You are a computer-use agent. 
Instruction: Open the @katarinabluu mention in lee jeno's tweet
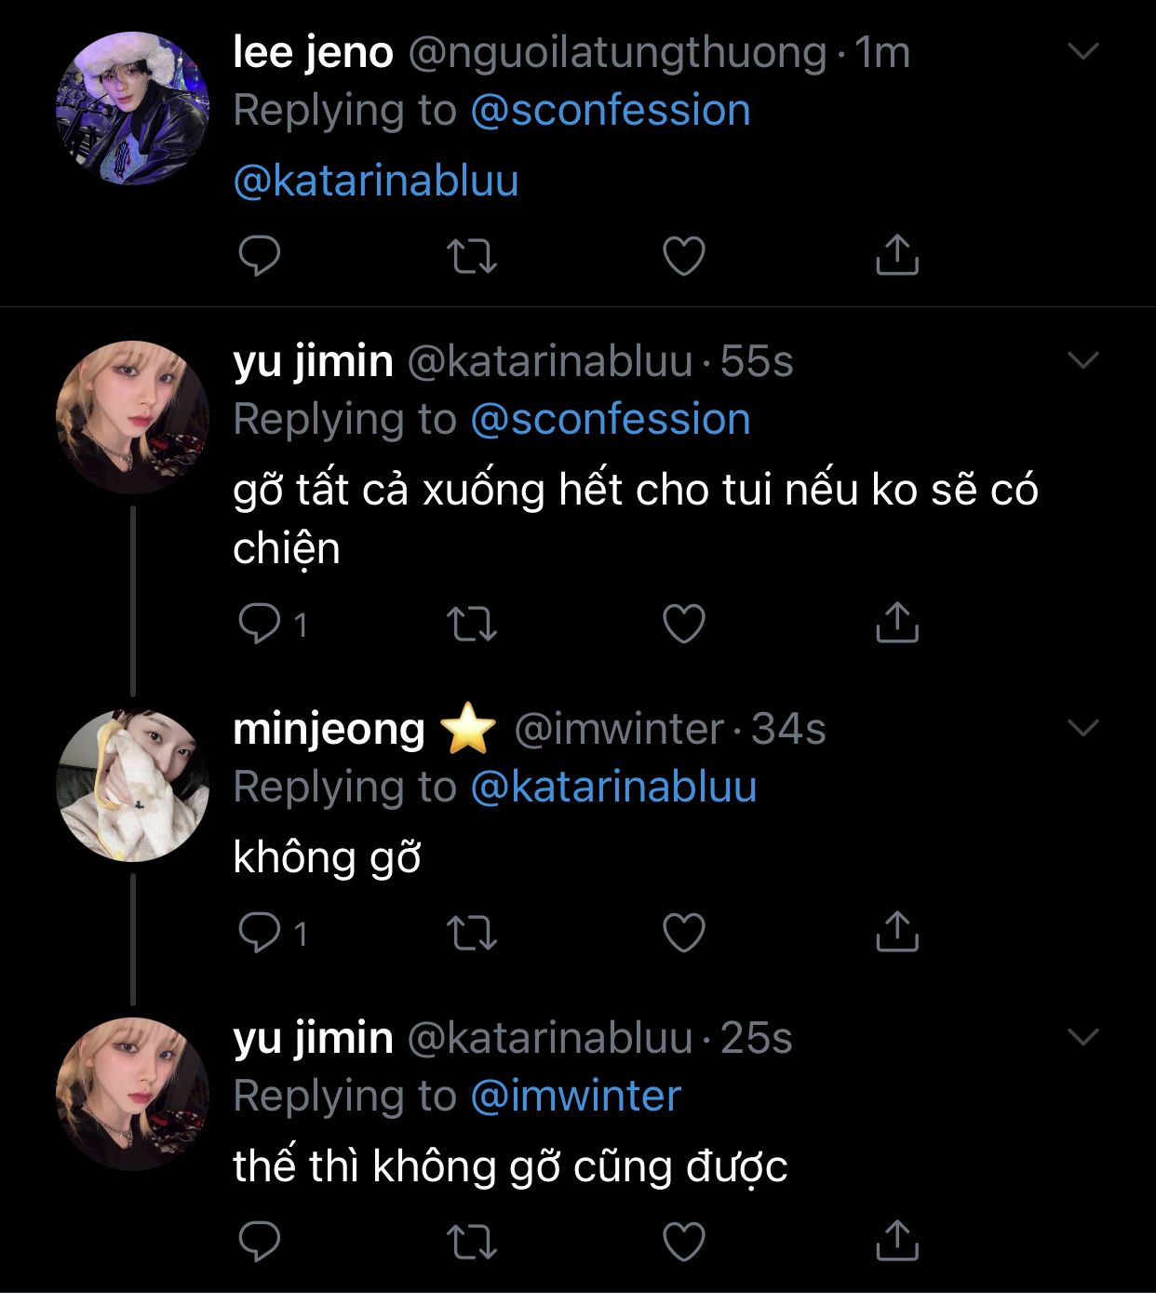(376, 181)
